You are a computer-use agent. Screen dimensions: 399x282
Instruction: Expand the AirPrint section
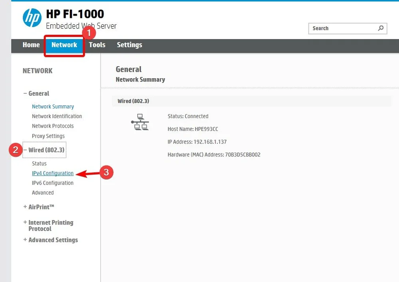[x=39, y=207]
